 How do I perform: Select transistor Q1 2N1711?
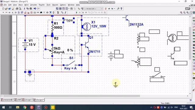pyautogui.click(x=87, y=45)
